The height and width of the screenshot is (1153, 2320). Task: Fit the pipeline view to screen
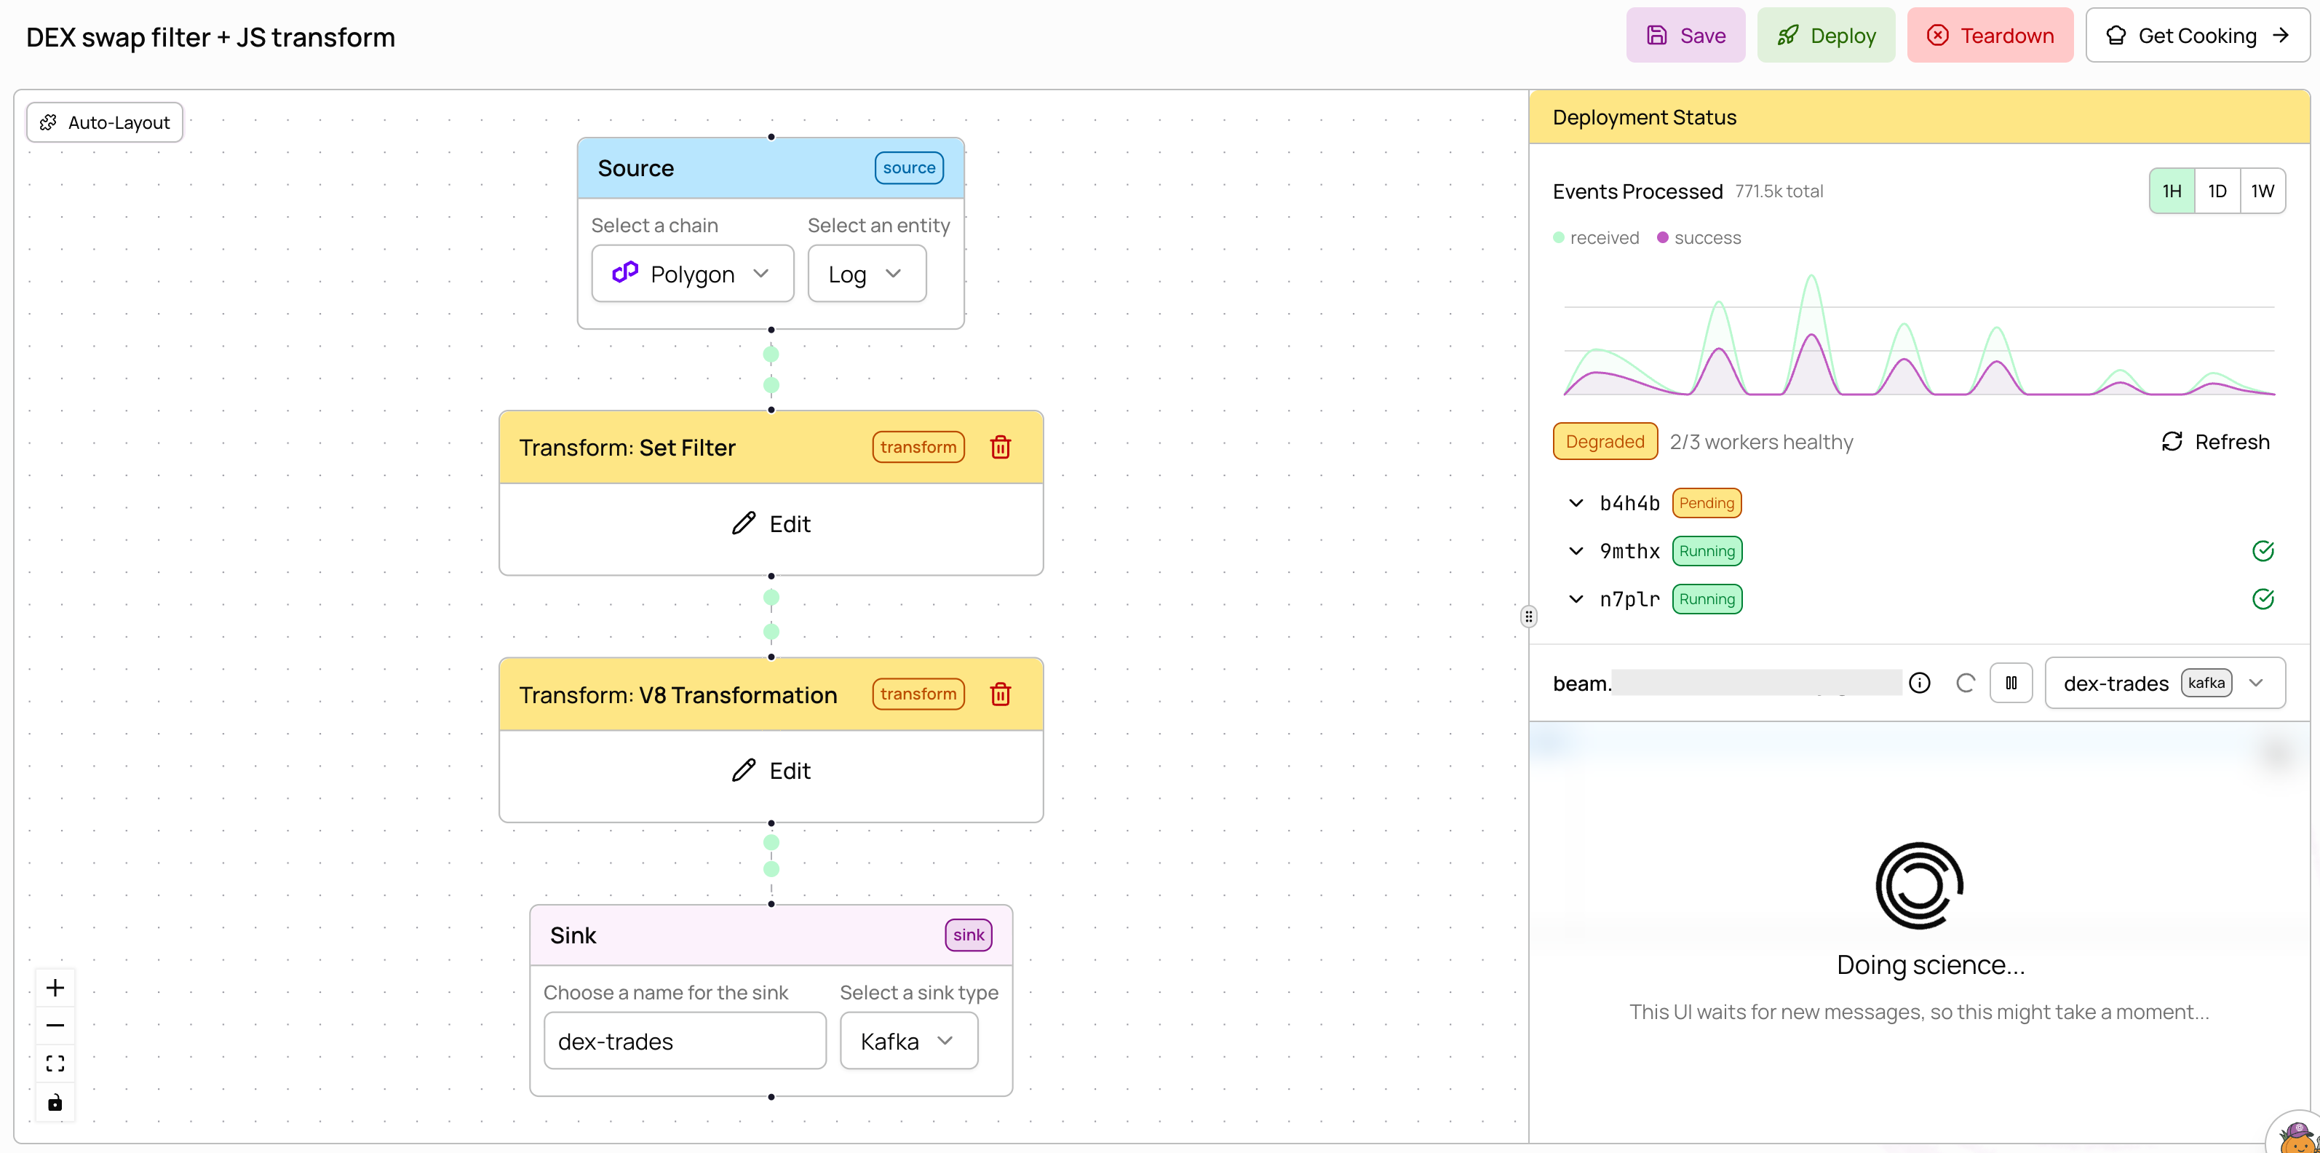point(55,1063)
